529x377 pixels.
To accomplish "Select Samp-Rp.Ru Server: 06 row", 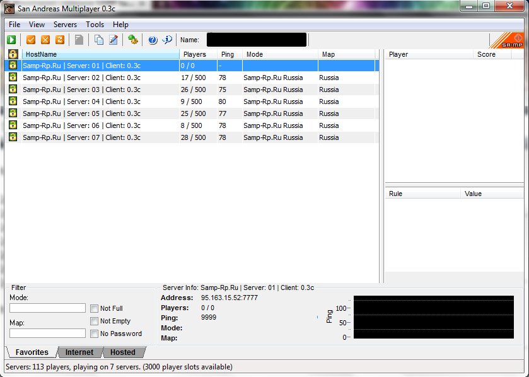I will coord(192,125).
